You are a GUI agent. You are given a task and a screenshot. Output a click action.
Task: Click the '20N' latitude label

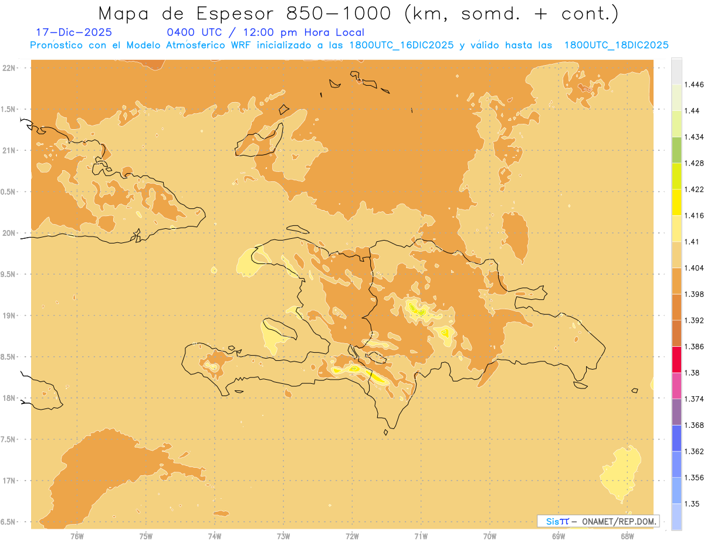[9, 233]
